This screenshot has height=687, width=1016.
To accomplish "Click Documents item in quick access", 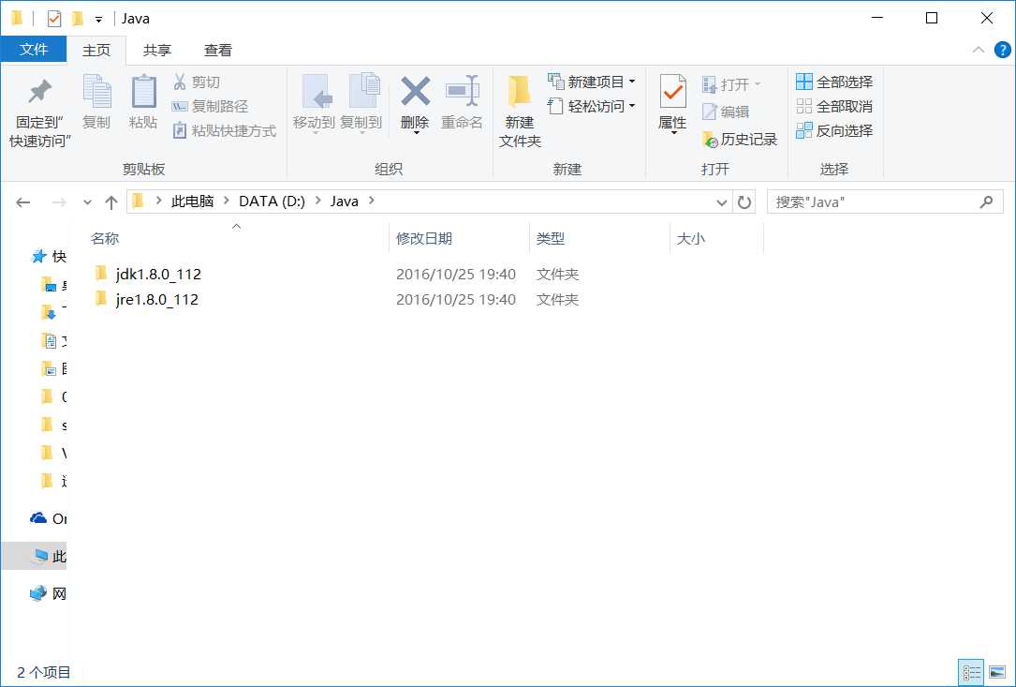I will [x=53, y=340].
